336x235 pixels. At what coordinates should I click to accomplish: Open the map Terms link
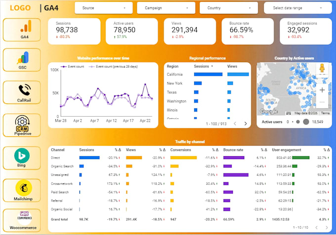(x=325, y=113)
